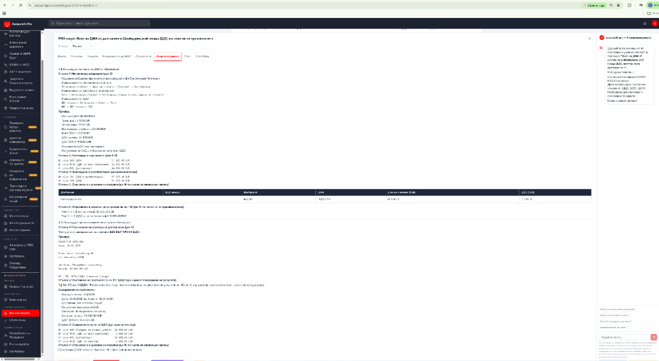Image resolution: width=659 pixels, height=361 pixels.
Task: Open the tab ending in НАП
Action: coord(116,57)
